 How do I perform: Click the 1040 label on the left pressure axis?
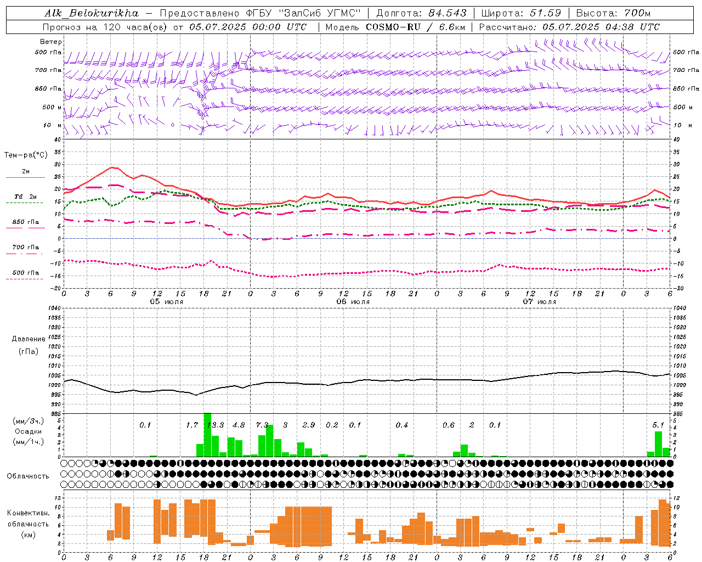pyautogui.click(x=54, y=308)
